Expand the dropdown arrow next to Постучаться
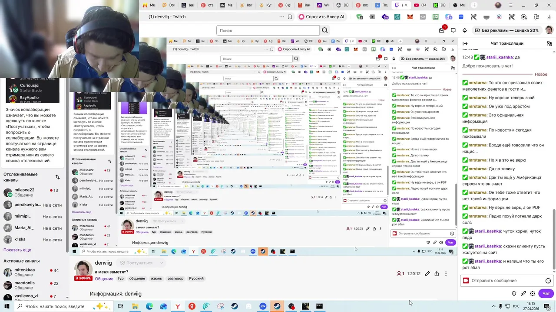Image resolution: width=556 pixels, height=312 pixels. pyautogui.click(x=161, y=263)
